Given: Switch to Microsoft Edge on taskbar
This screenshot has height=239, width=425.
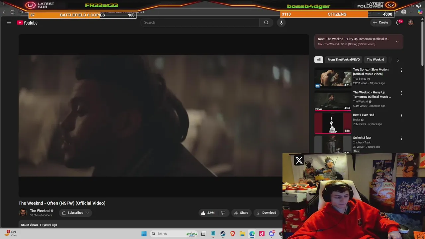Looking at the screenshot, I should pos(252,234).
